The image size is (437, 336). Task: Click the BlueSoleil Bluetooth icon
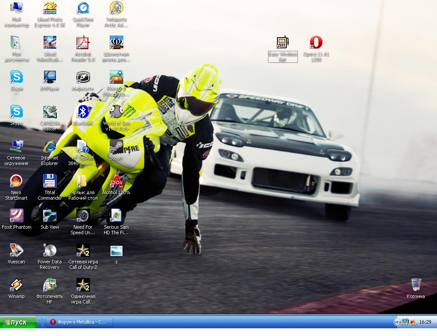pos(83,112)
